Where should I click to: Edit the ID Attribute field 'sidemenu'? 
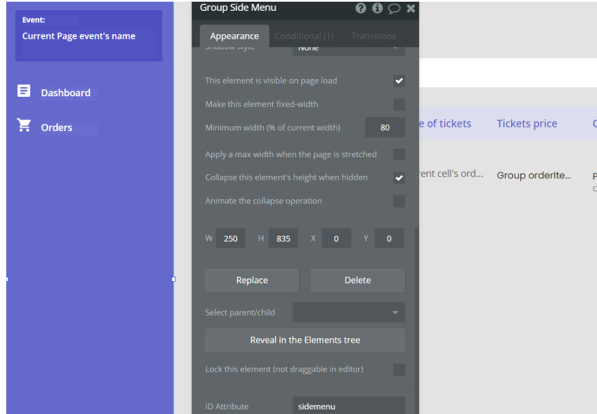(x=349, y=406)
